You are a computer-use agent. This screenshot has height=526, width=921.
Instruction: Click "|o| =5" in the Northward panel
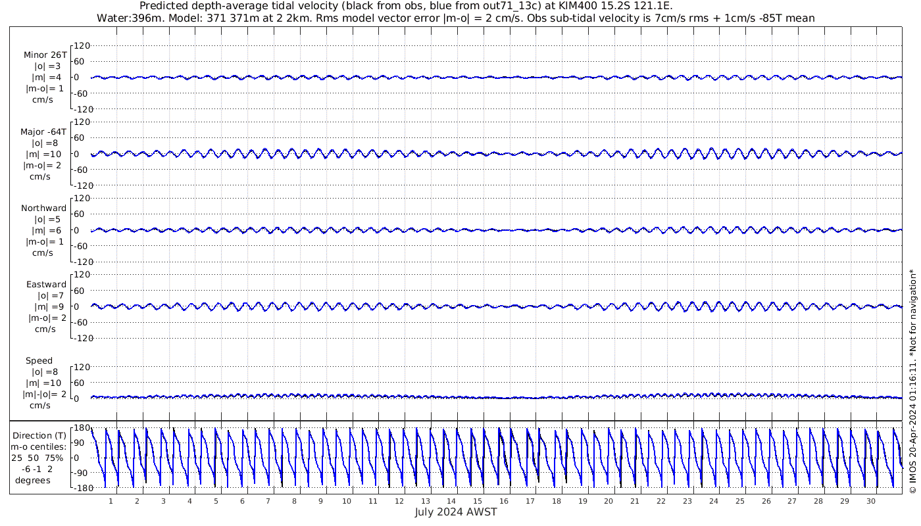coord(47,220)
